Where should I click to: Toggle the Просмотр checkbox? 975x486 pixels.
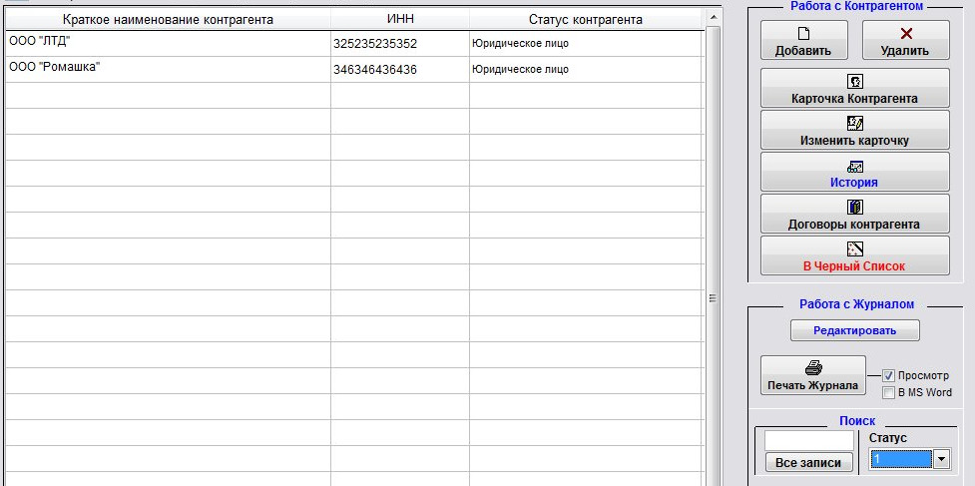pos(888,375)
